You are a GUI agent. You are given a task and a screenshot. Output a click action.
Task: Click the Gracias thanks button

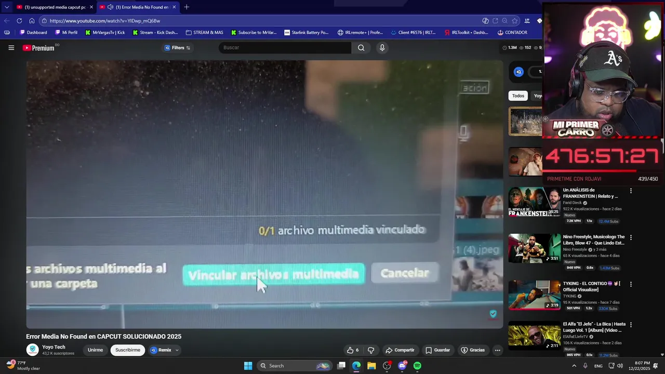(x=472, y=350)
